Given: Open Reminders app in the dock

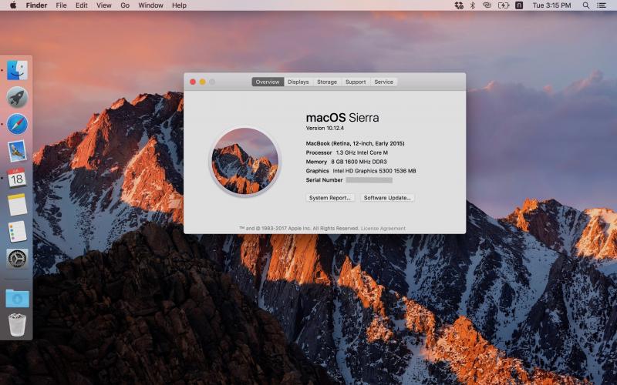Looking at the screenshot, I should (17, 232).
